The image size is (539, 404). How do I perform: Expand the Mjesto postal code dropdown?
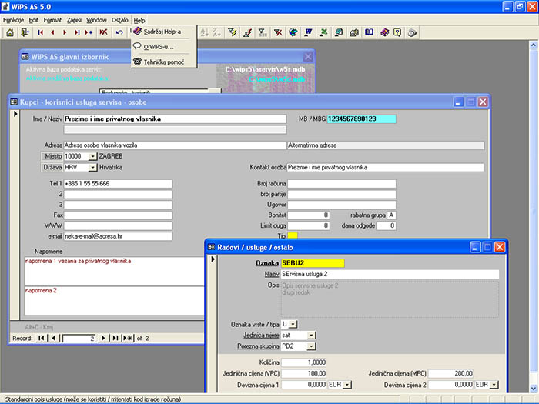click(92, 157)
